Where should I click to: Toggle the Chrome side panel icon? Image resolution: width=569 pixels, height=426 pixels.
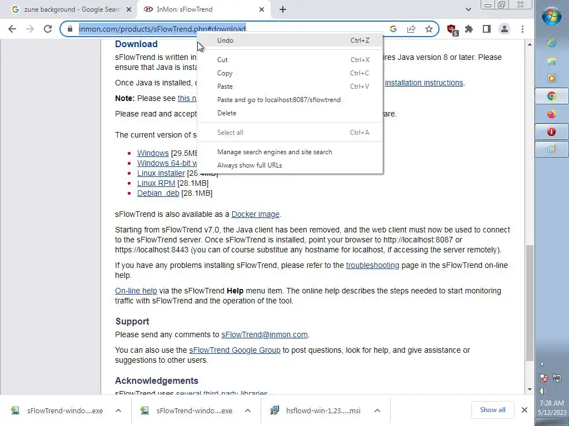point(487,29)
